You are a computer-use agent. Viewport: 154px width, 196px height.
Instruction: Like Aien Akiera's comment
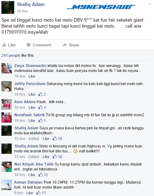[x=32, y=107]
